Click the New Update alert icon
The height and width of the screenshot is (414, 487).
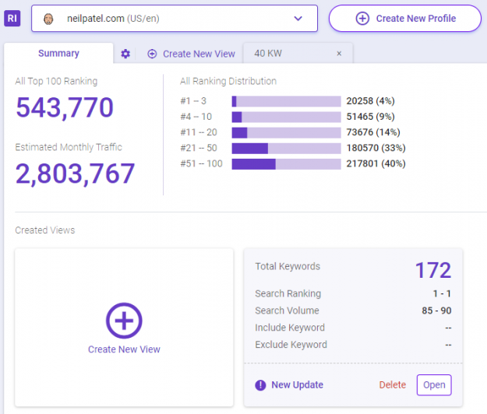tap(260, 385)
